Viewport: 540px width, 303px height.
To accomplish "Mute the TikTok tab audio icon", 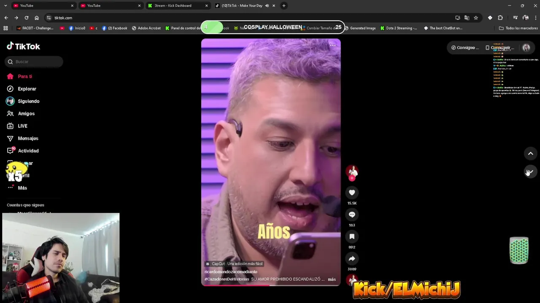I will (267, 5).
